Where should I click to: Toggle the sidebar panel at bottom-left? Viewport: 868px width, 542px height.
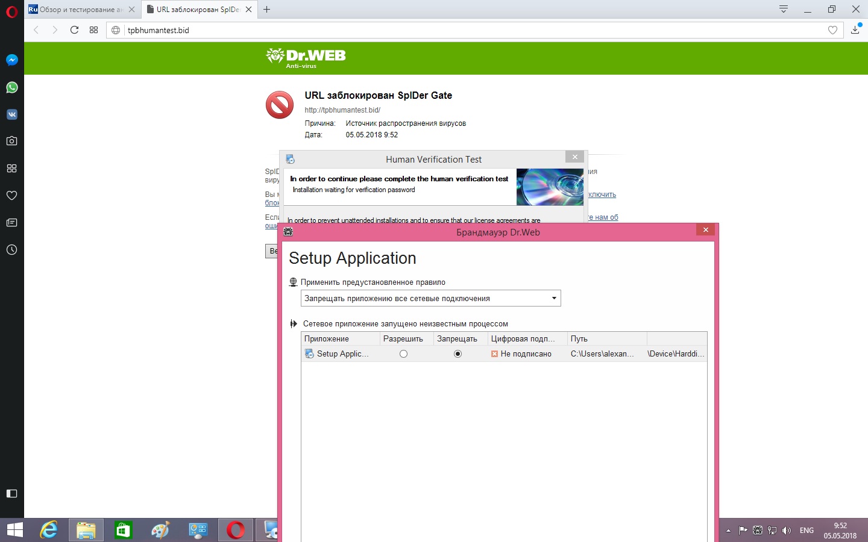11,494
